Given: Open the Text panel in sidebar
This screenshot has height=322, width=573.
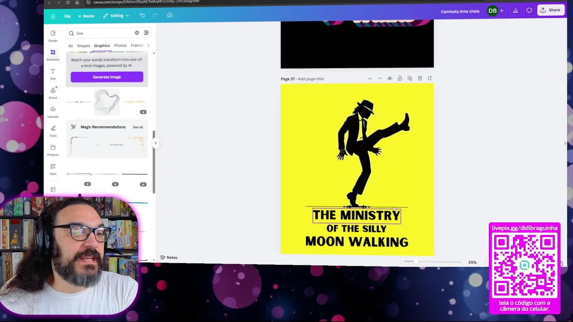Looking at the screenshot, I should (53, 74).
